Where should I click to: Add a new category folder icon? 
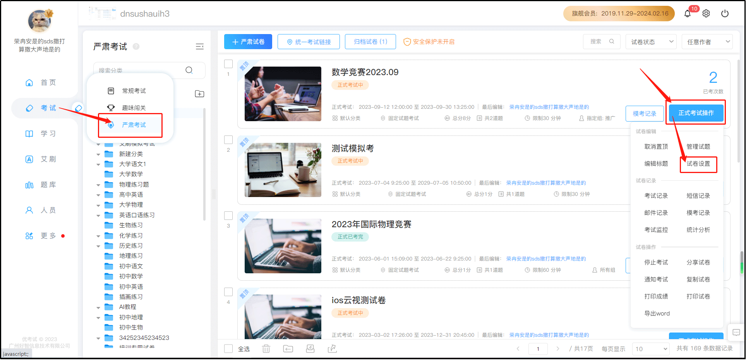click(x=199, y=94)
